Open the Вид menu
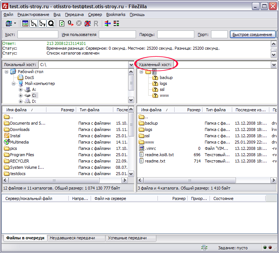 pyautogui.click(x=57, y=14)
